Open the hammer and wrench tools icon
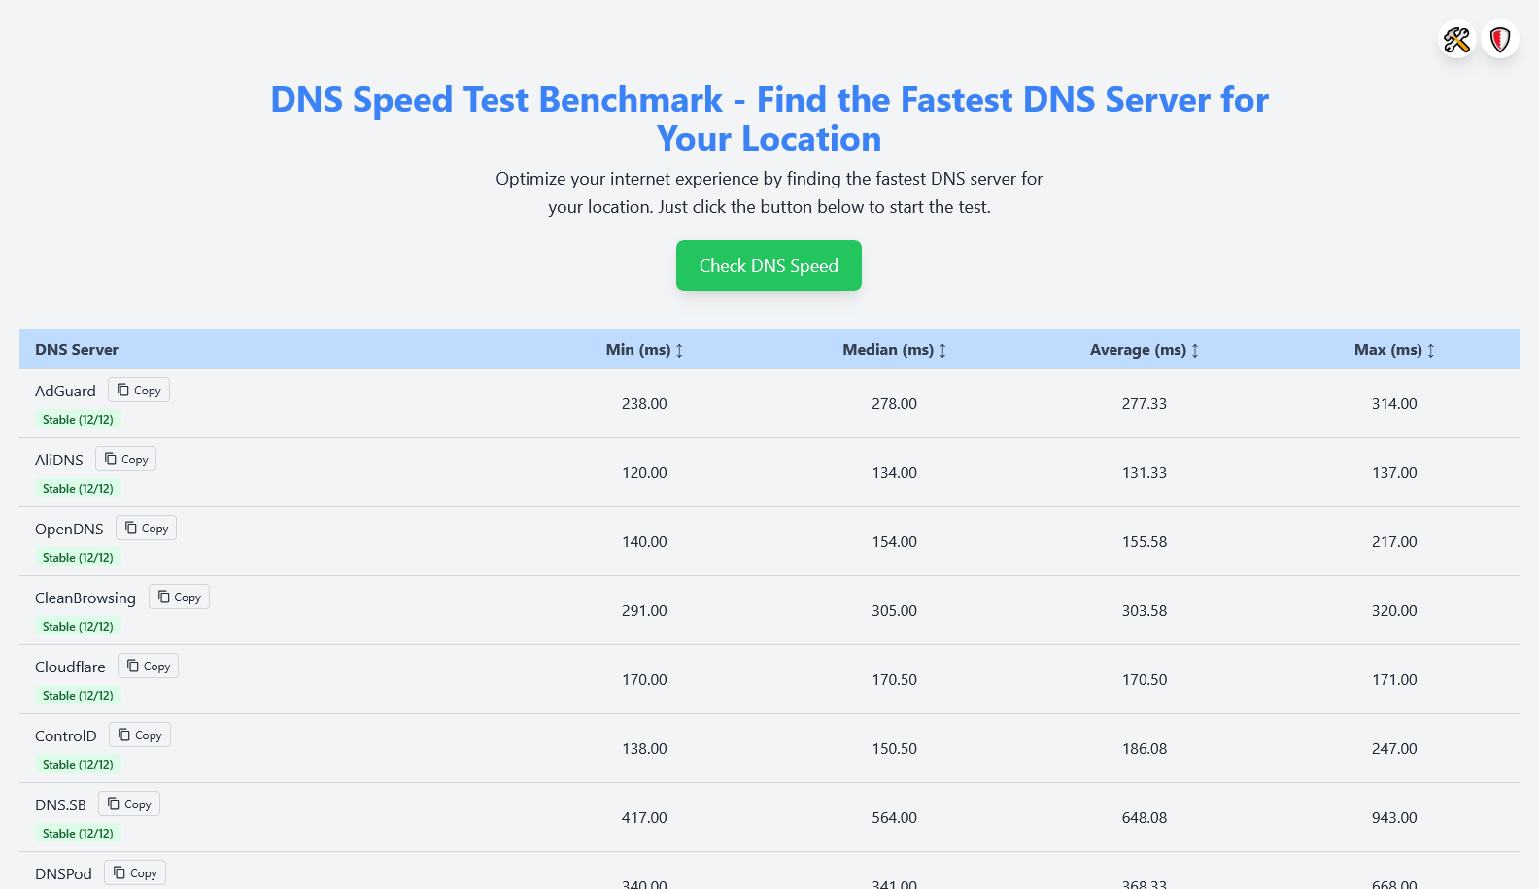Viewport: 1539px width, 889px height. pyautogui.click(x=1456, y=40)
